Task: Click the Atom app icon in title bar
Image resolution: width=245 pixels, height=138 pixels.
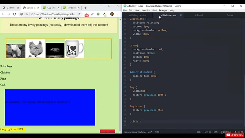Action: [125, 6]
